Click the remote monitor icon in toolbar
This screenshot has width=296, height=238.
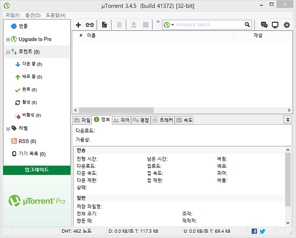[x=275, y=25]
